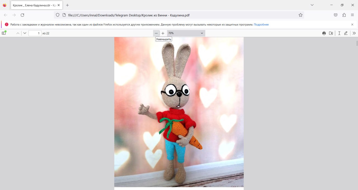Go to previous PDF page
The height and width of the screenshot is (190, 358).
18,33
